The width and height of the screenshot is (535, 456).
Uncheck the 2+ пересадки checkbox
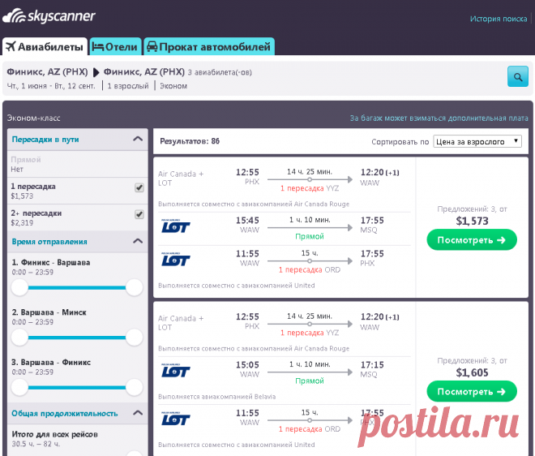[139, 213]
